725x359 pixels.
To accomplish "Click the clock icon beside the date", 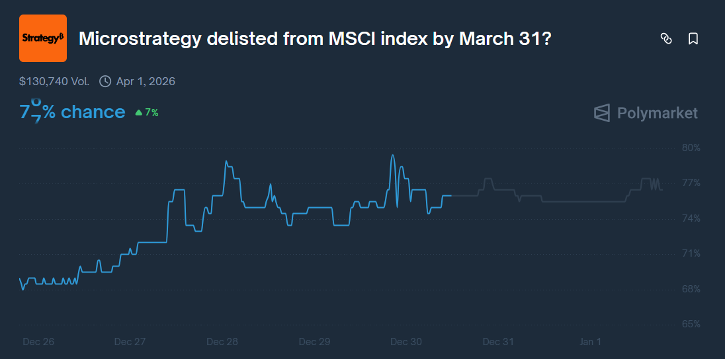I will (x=105, y=82).
